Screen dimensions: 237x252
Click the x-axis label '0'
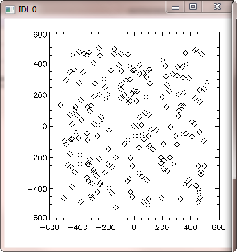pos(134,227)
